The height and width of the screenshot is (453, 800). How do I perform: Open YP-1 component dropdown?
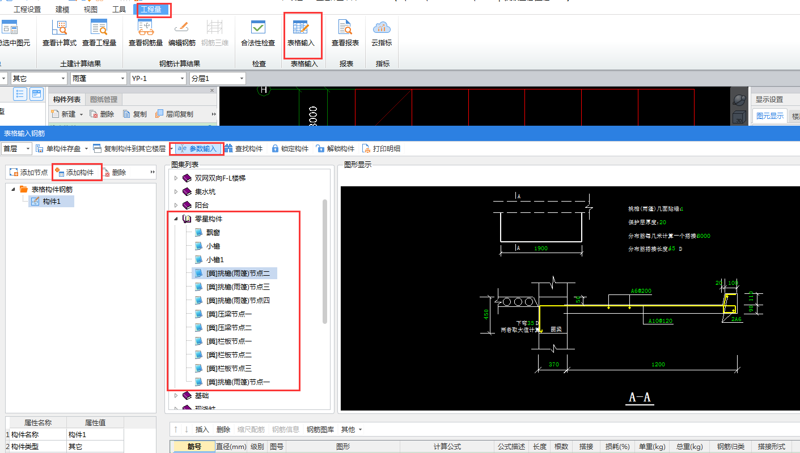pos(158,79)
